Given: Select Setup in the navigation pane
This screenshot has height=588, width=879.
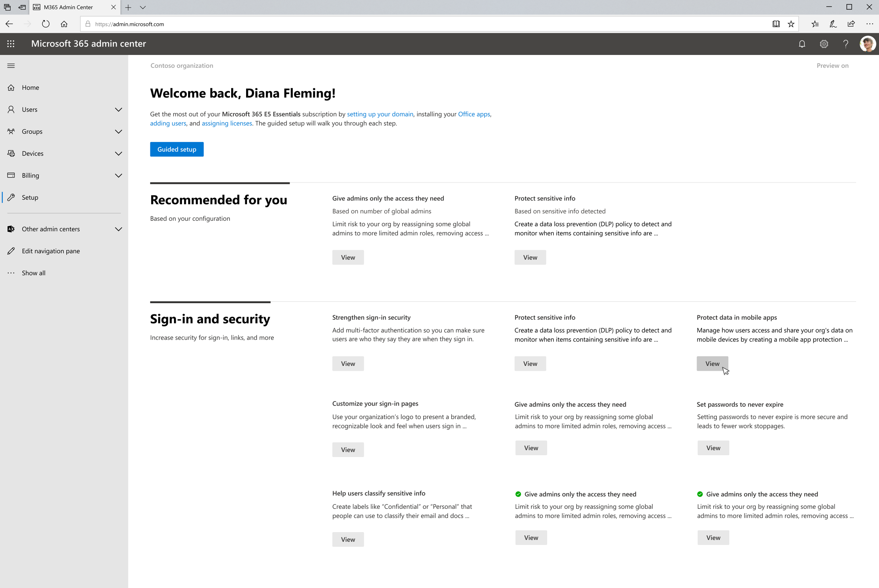Looking at the screenshot, I should click(30, 197).
